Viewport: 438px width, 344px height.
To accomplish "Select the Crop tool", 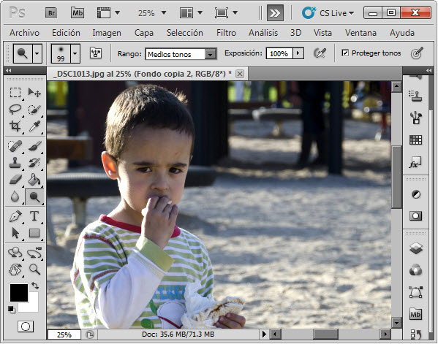I will (15, 126).
